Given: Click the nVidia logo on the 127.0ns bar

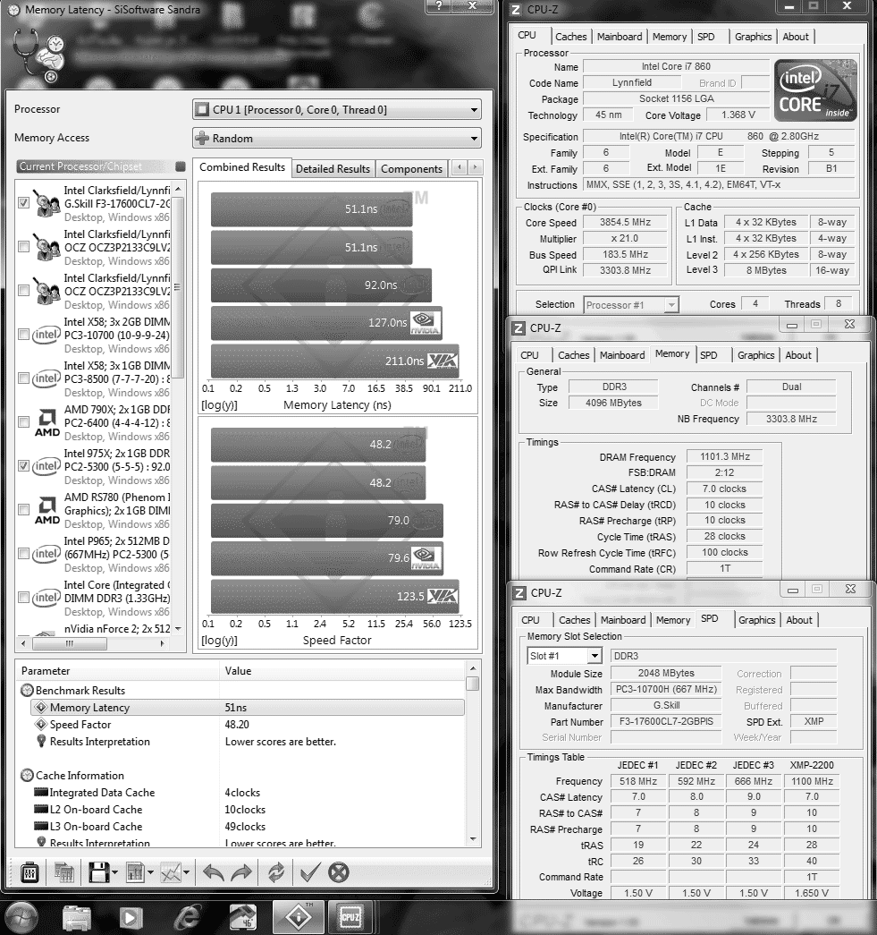Looking at the screenshot, I should 426,323.
